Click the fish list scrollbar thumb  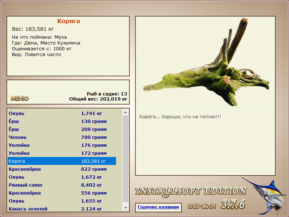pos(125,158)
